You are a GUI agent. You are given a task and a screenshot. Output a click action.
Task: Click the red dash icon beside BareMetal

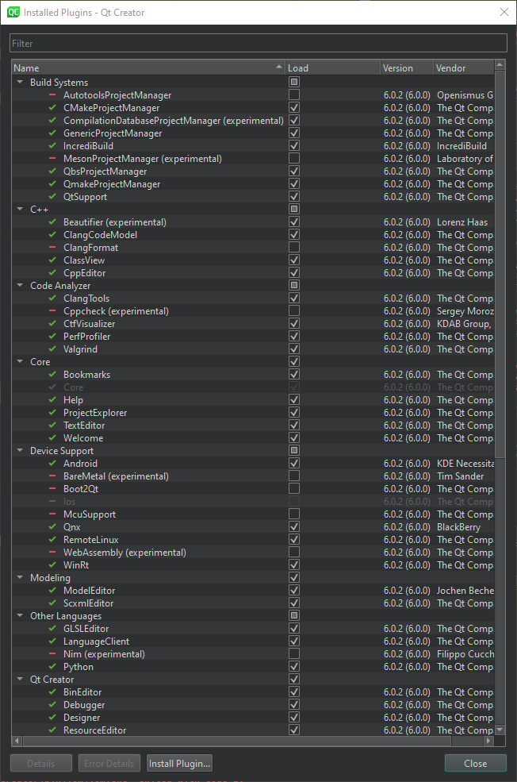click(x=52, y=476)
